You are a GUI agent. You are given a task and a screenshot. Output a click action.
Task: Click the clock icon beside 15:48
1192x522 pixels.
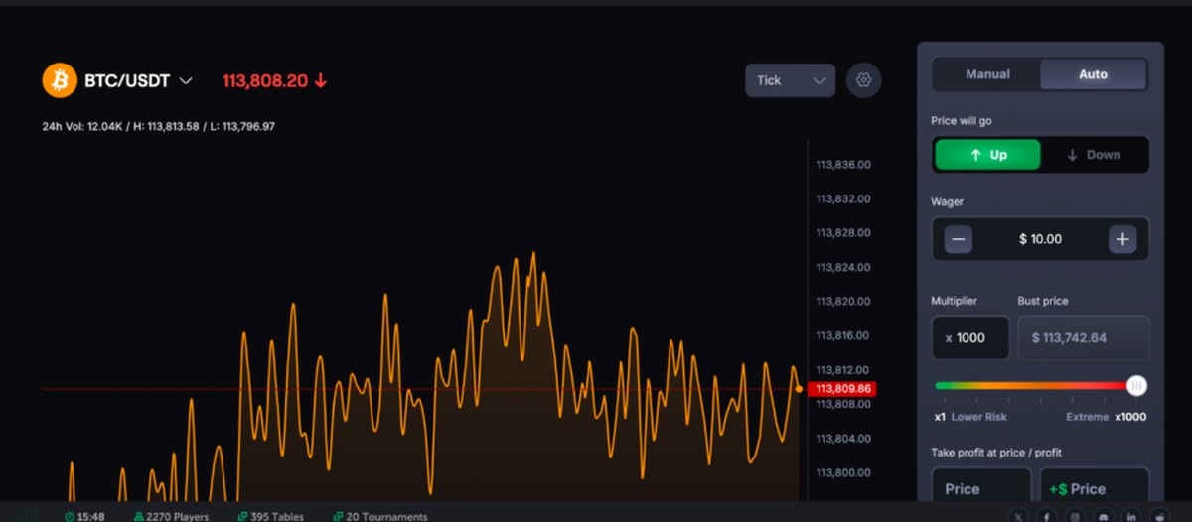click(x=70, y=517)
